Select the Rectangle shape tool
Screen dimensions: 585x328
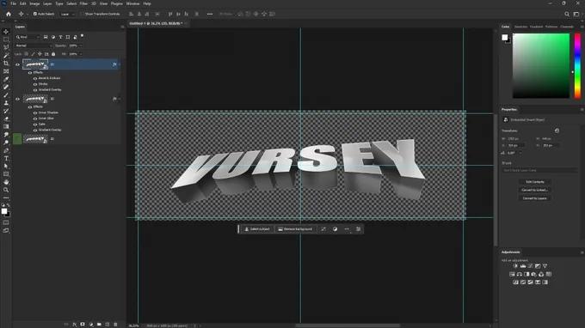point(6,174)
